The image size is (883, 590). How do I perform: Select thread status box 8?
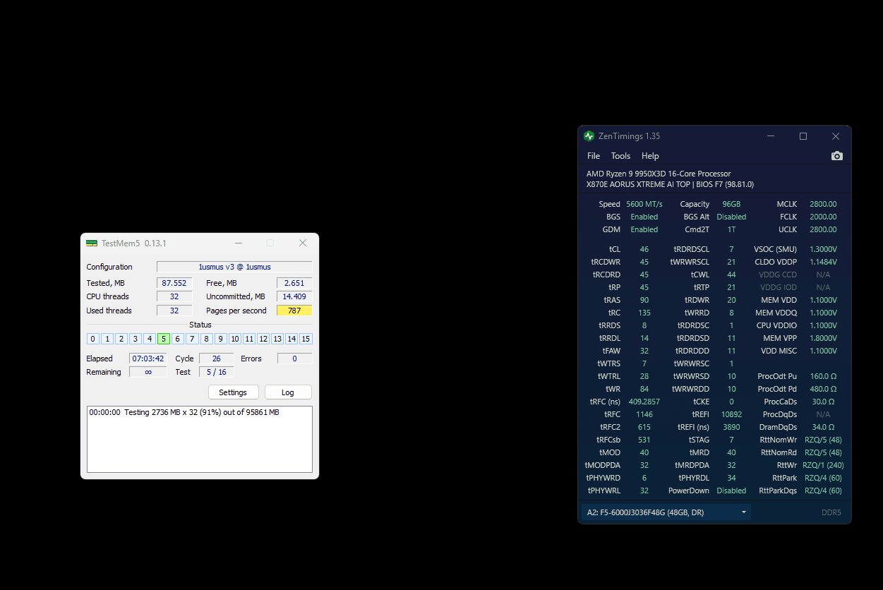206,339
